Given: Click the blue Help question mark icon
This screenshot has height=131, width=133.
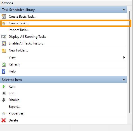Looking at the screenshot, I should click(4, 71).
